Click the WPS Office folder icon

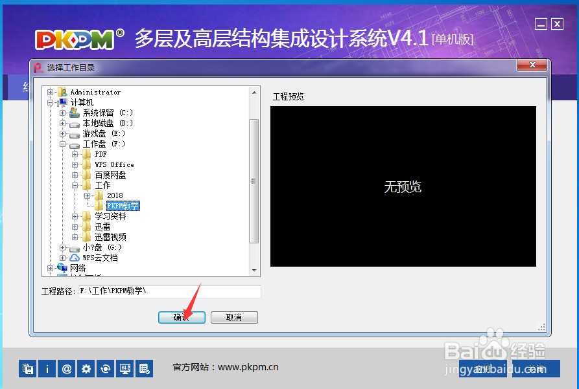(x=87, y=164)
